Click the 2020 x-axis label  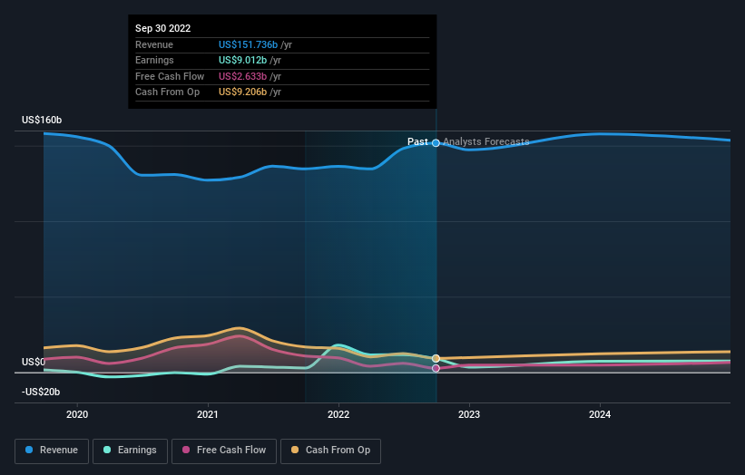[77, 414]
